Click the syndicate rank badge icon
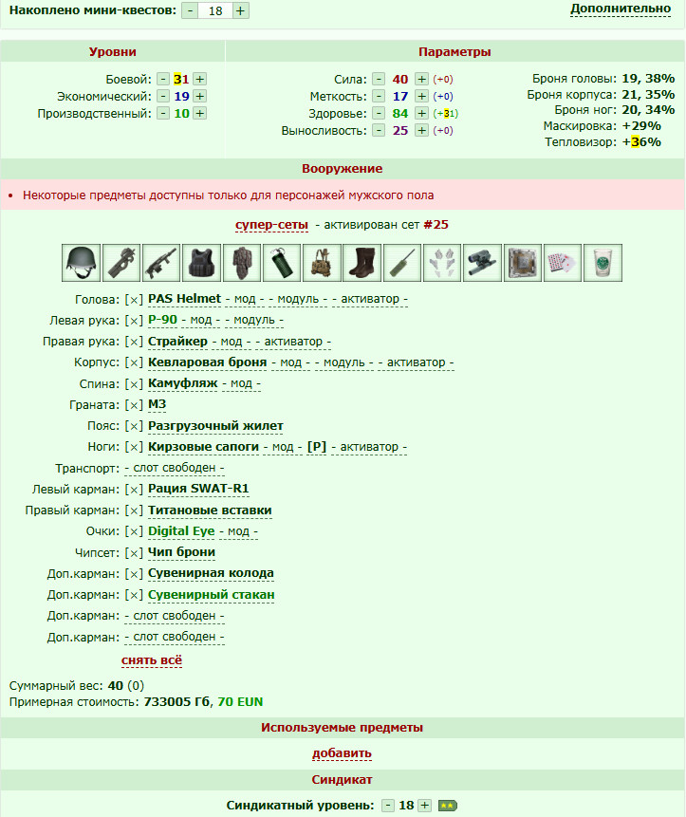This screenshot has height=817, width=686. point(447,806)
